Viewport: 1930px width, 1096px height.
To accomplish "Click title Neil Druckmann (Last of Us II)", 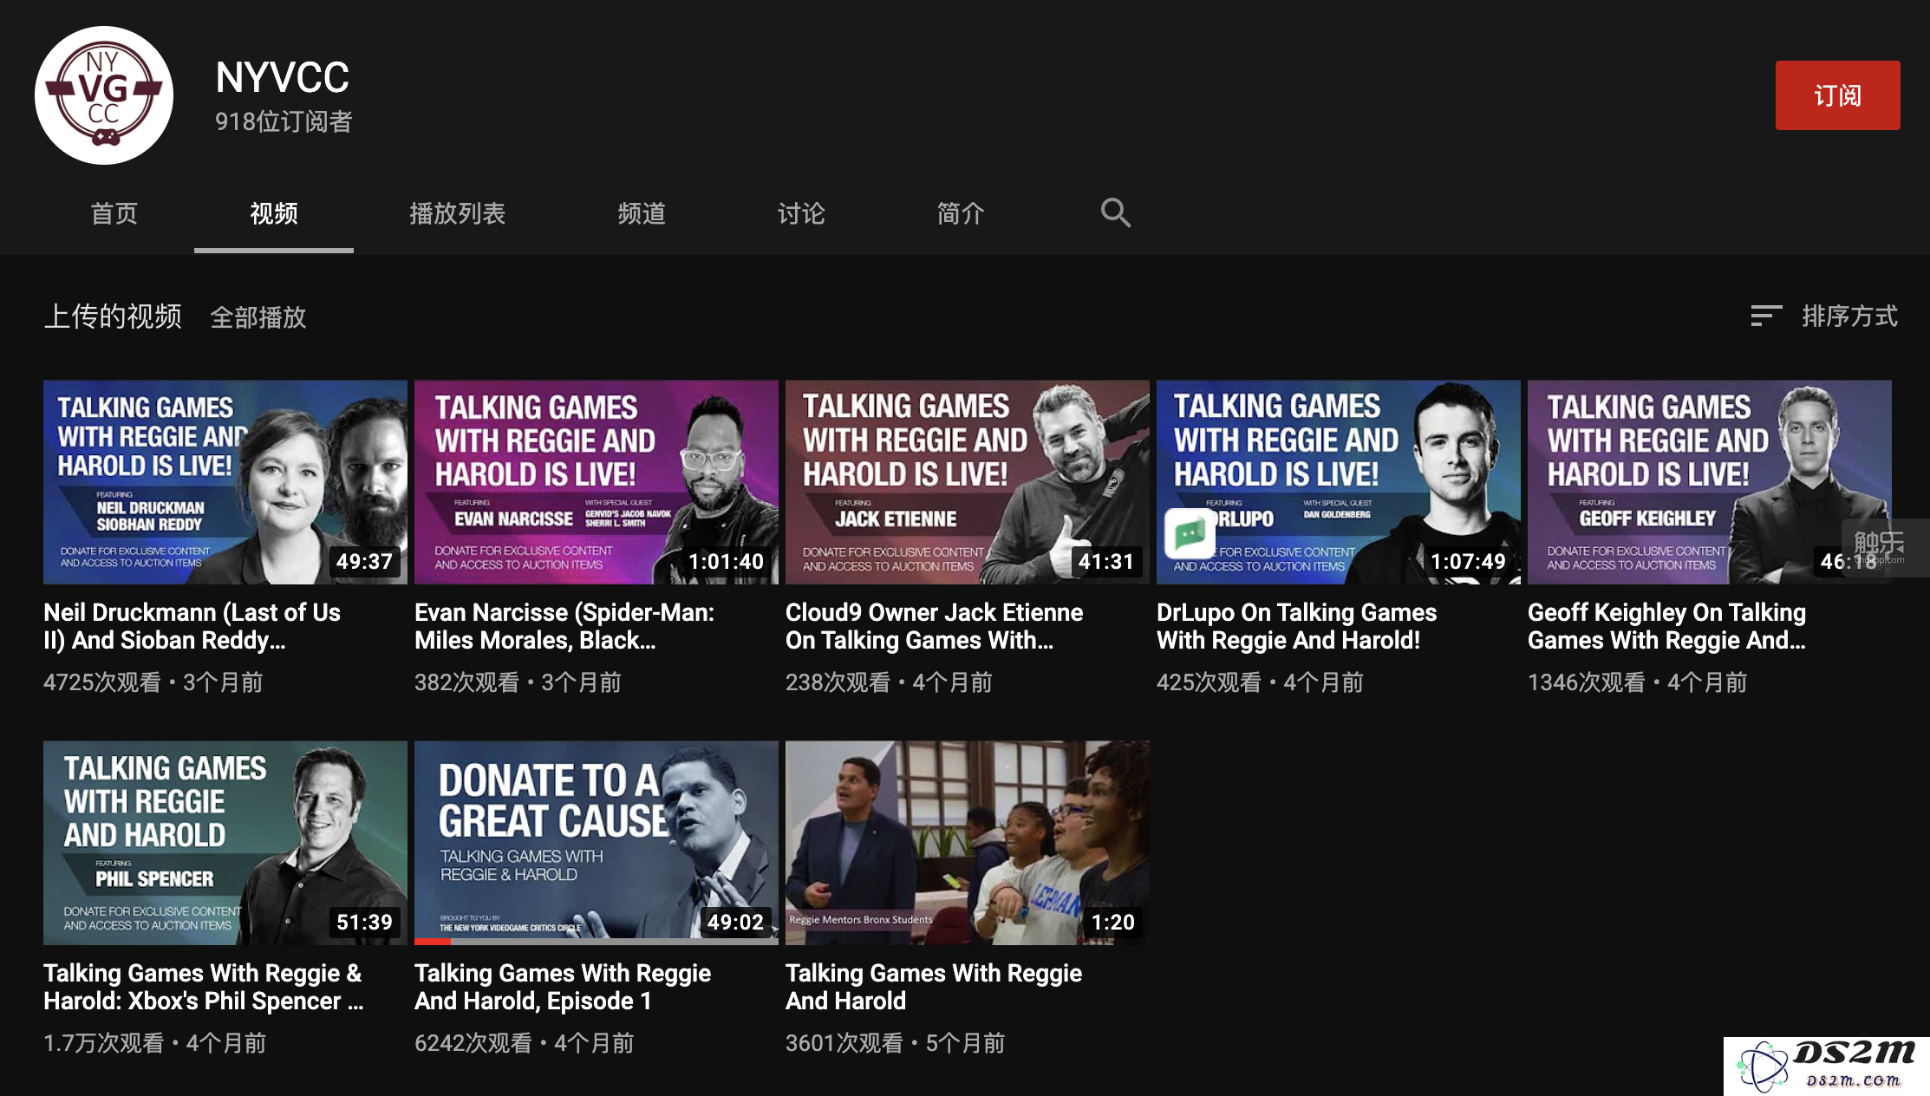I will [x=192, y=626].
